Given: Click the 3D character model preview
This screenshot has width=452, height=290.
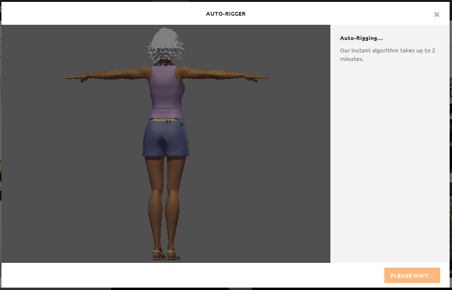Looking at the screenshot, I should 166,144.
